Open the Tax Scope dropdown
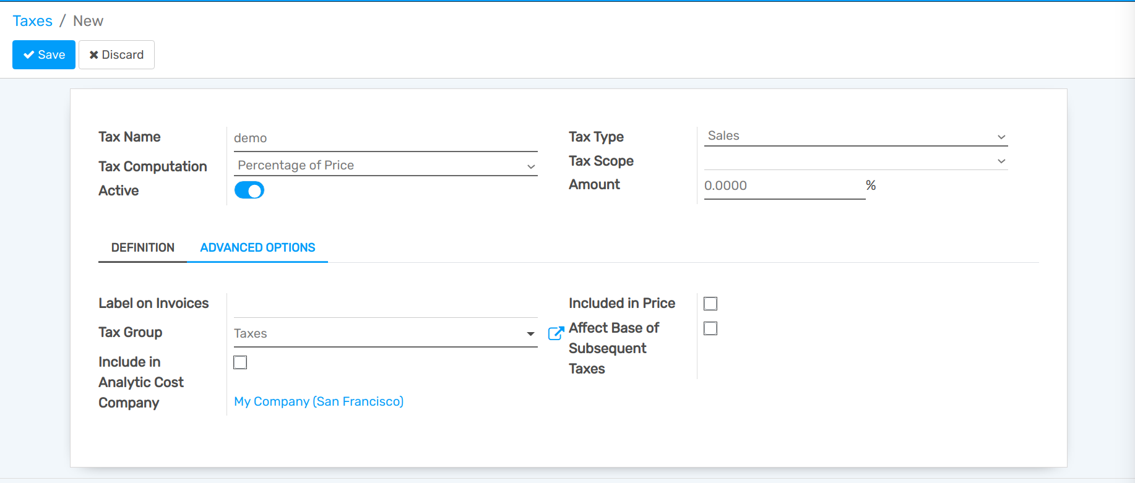The image size is (1135, 483). click(855, 161)
